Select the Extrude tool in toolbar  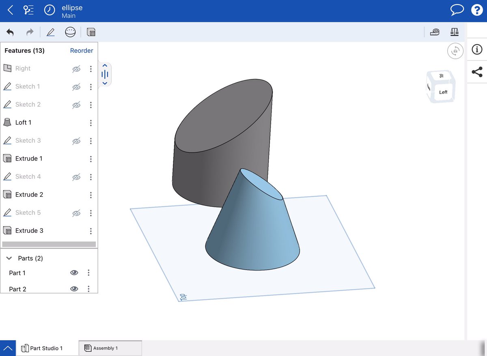(x=91, y=32)
